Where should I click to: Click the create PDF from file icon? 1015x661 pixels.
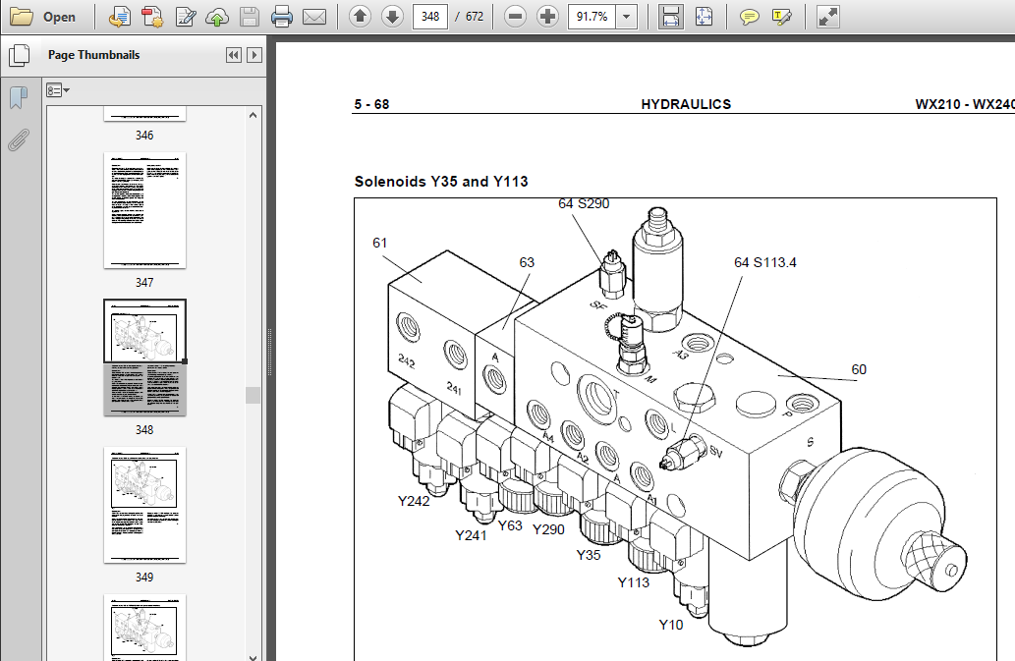[x=119, y=17]
